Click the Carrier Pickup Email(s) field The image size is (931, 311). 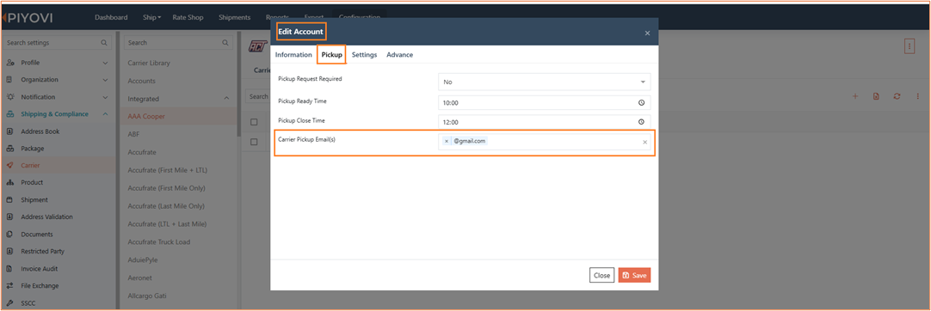[x=545, y=142]
